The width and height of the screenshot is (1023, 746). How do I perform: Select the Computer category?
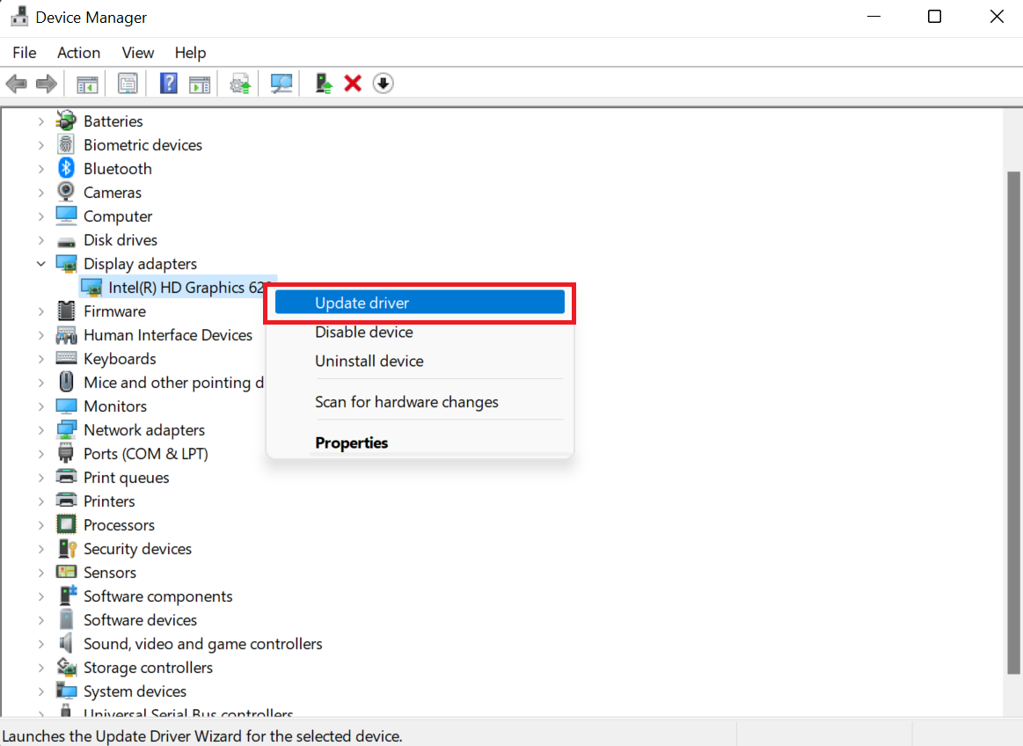[118, 216]
